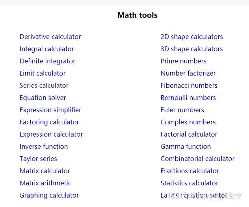The height and width of the screenshot is (207, 249).
Task: Click the Statistics calculator link
Action: pyautogui.click(x=189, y=183)
